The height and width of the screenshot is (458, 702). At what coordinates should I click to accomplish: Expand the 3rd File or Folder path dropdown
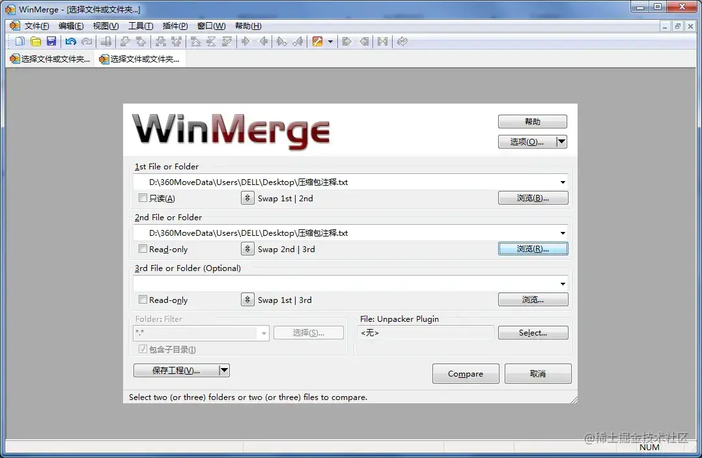pos(563,284)
